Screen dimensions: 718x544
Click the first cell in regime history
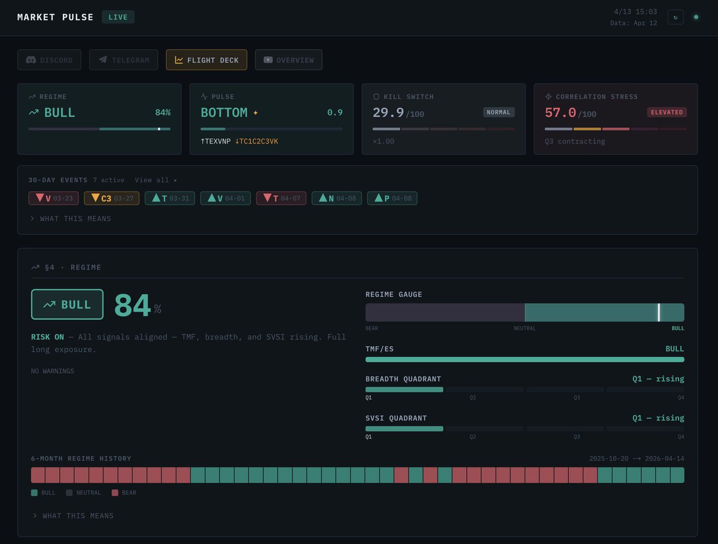click(x=38, y=475)
